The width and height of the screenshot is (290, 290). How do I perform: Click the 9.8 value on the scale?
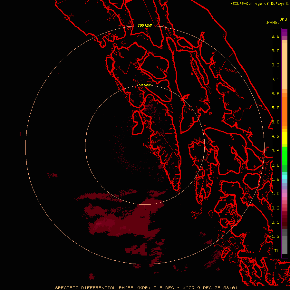pos(275,36)
